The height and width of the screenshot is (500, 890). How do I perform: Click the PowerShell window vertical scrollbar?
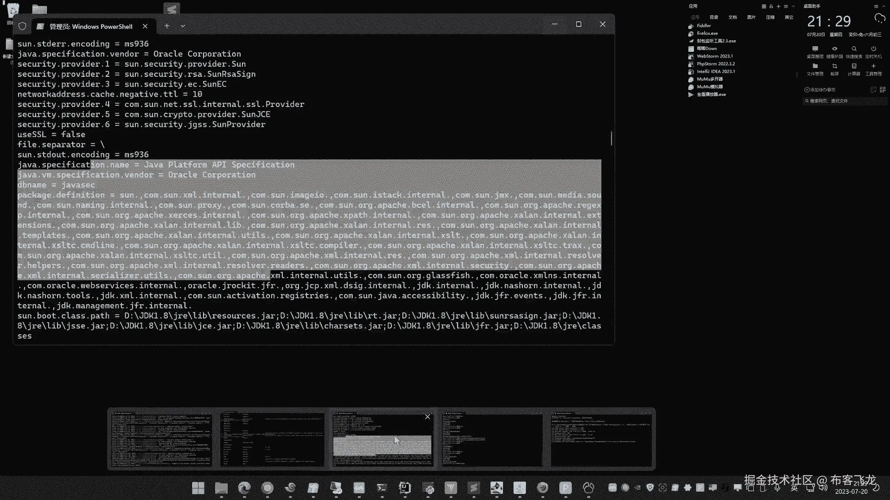tap(611, 138)
